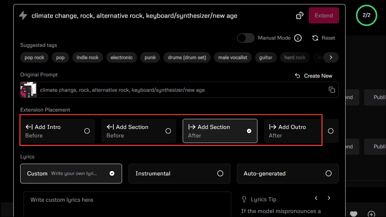Select the Add Outro After option

(x=301, y=131)
